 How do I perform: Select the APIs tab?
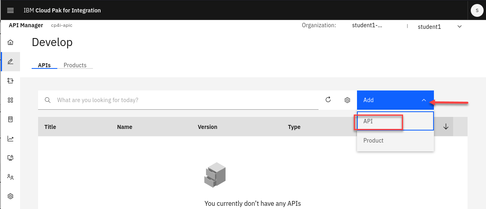point(44,65)
